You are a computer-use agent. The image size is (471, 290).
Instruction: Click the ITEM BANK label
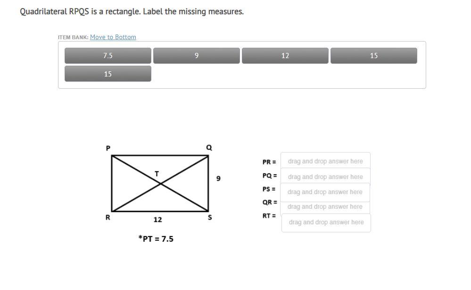73,37
